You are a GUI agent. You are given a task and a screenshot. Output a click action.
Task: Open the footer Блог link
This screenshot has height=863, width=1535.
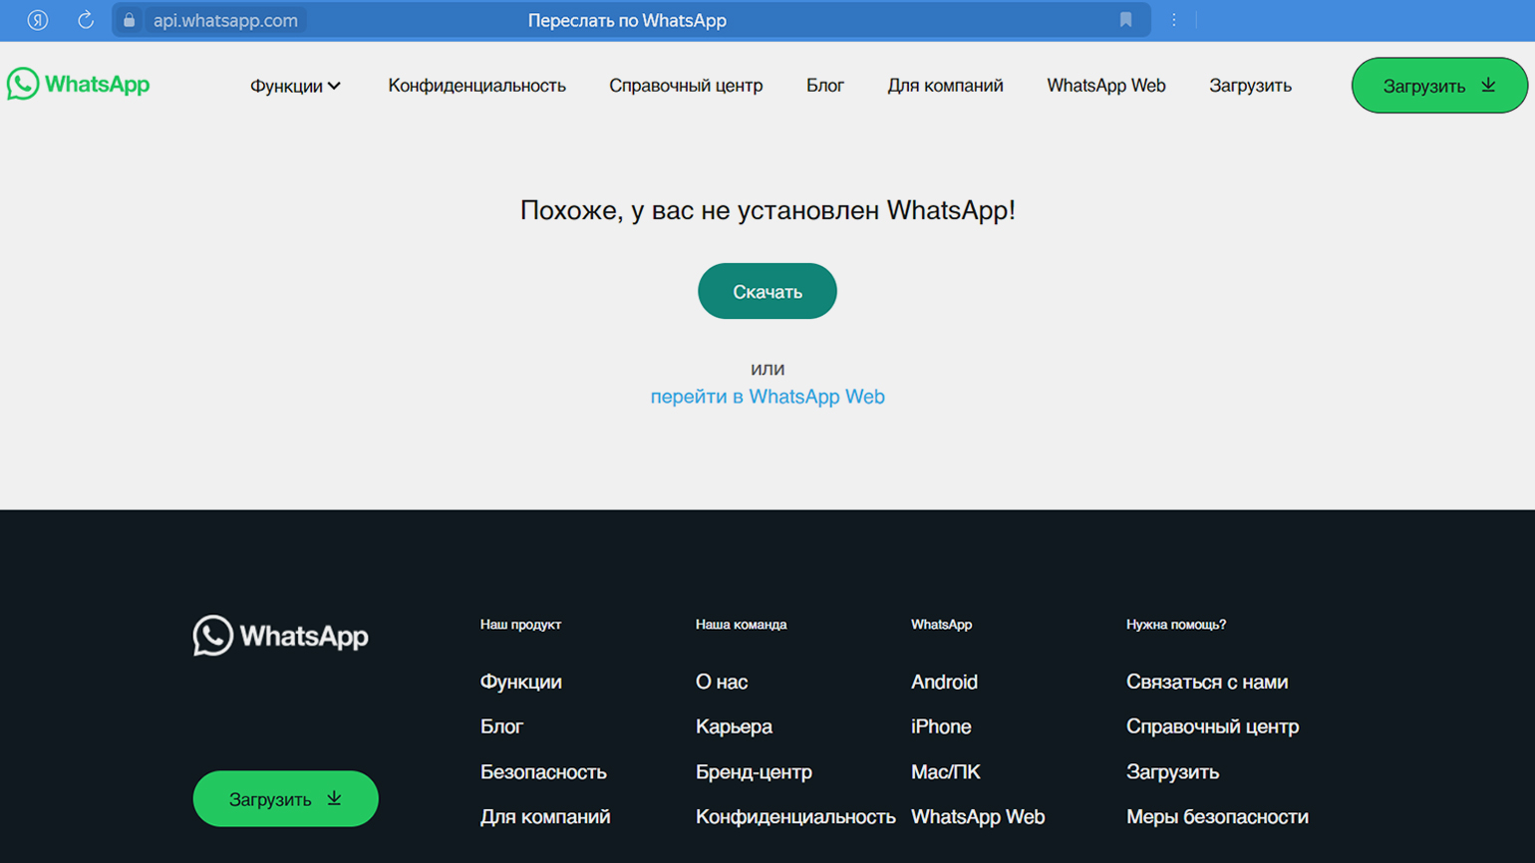[x=501, y=726]
